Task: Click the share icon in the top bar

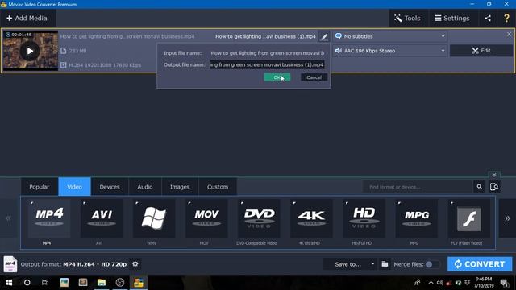Action: pos(488,18)
